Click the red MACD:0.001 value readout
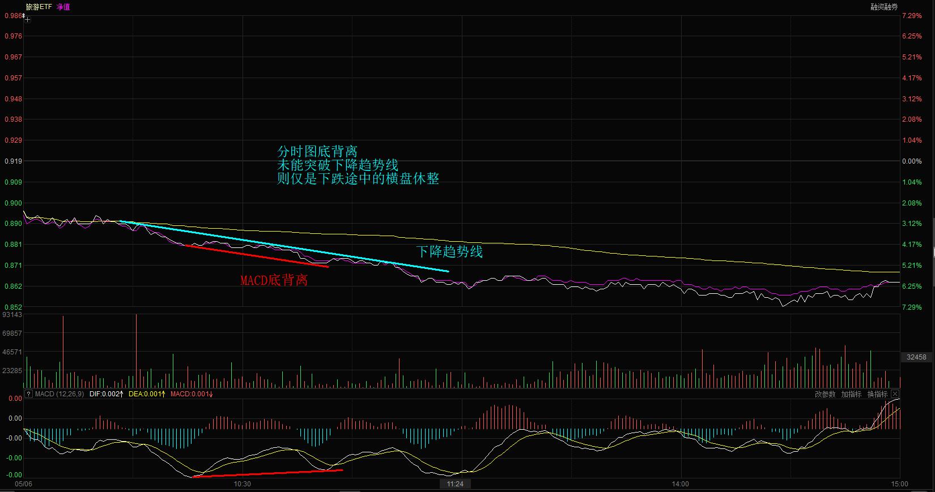Image resolution: width=935 pixels, height=492 pixels. pos(192,394)
